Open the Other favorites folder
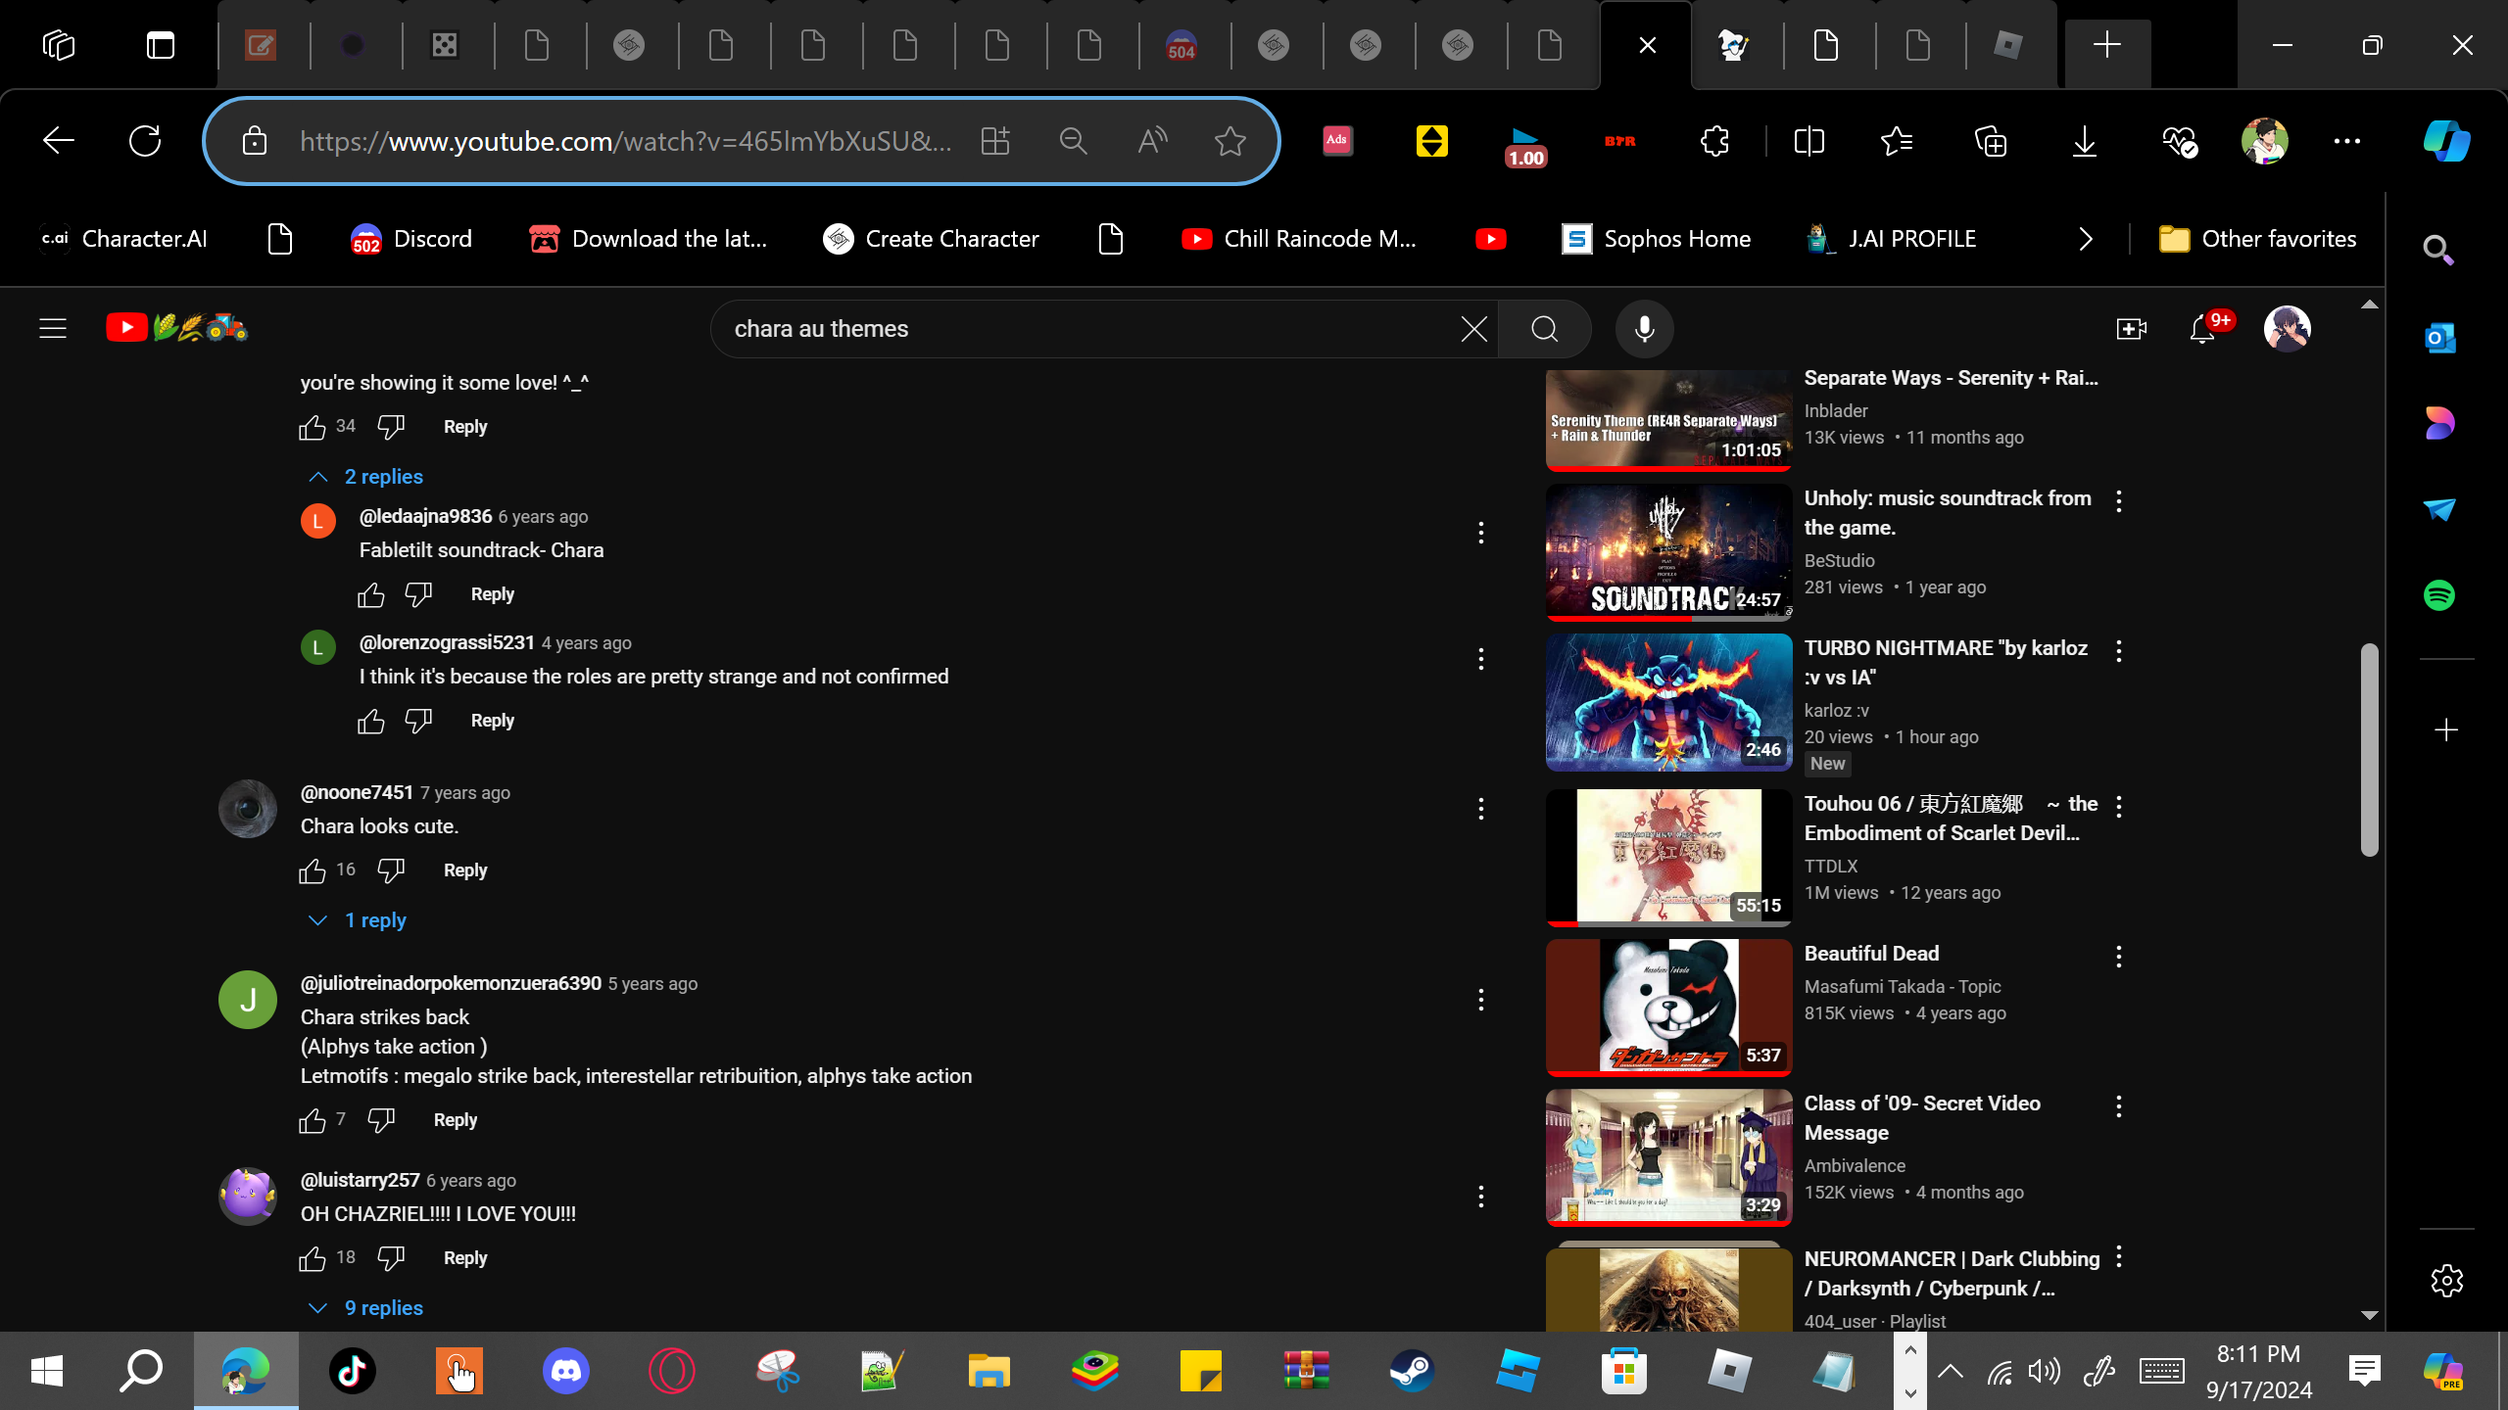Image resolution: width=2508 pixels, height=1410 pixels. point(2257,239)
